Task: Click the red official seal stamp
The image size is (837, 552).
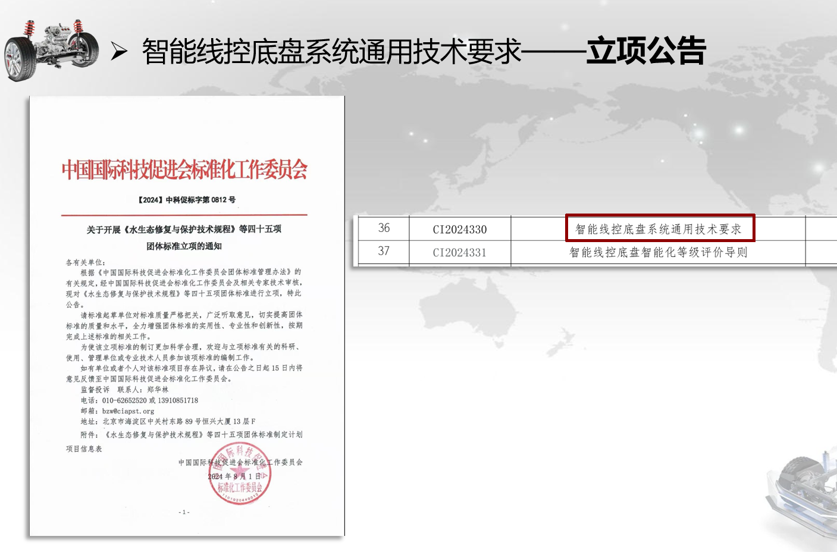Action: pyautogui.click(x=240, y=474)
